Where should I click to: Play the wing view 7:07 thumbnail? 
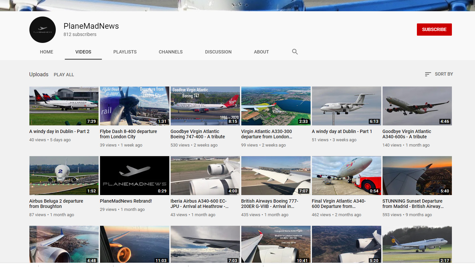pyautogui.click(x=276, y=176)
